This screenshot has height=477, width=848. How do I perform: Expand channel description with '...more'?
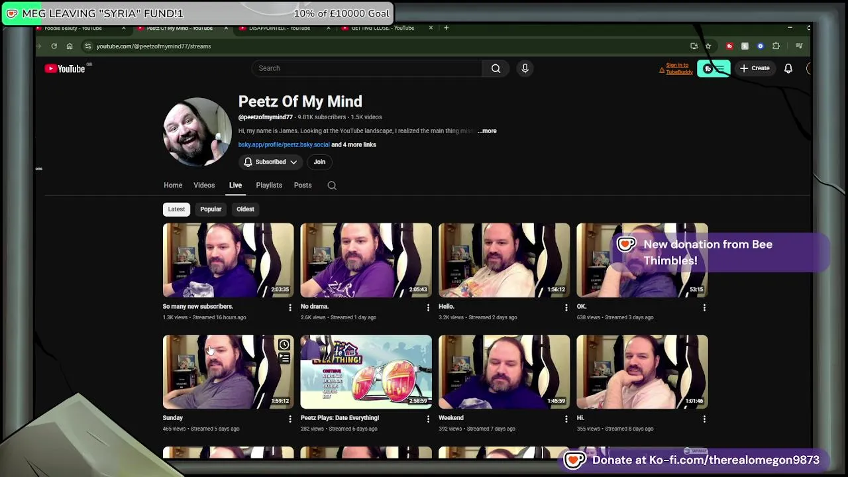point(487,131)
